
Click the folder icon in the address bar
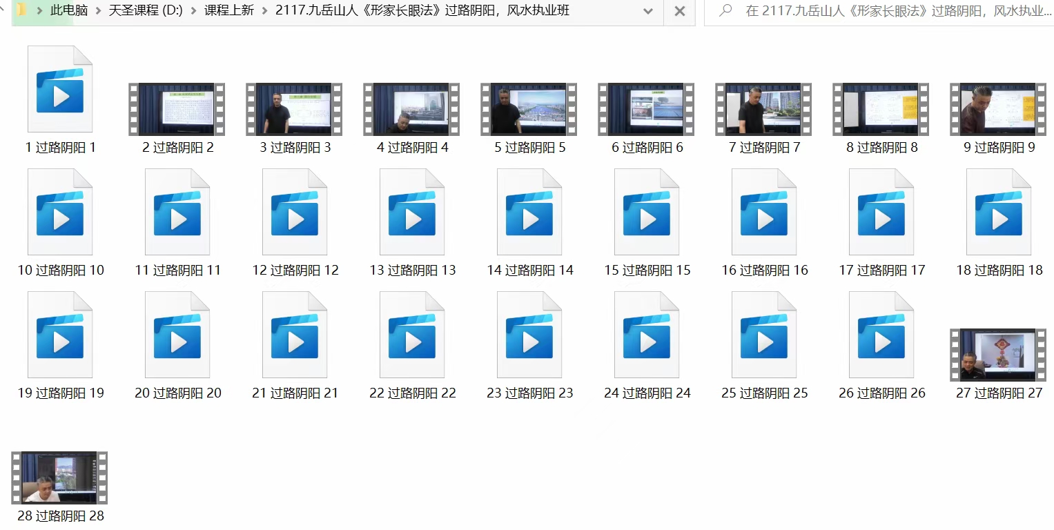point(21,10)
